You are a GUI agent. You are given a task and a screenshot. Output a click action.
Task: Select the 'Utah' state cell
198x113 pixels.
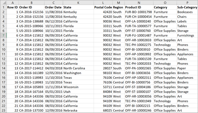click(x=78, y=92)
